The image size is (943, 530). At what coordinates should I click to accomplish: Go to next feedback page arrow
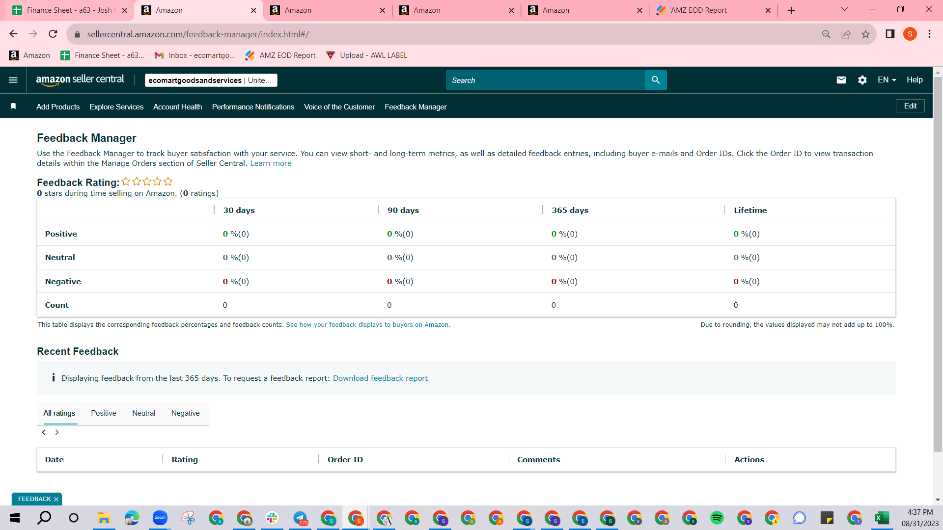tap(57, 432)
